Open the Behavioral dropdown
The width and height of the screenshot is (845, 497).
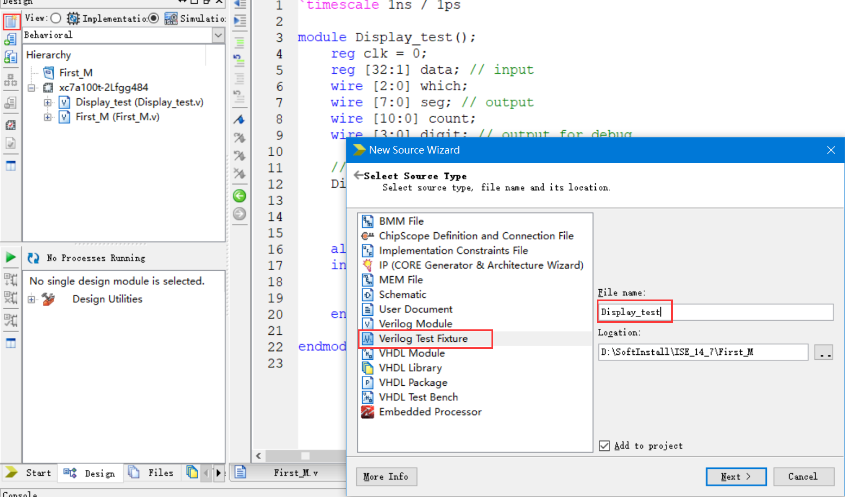pyautogui.click(x=218, y=35)
